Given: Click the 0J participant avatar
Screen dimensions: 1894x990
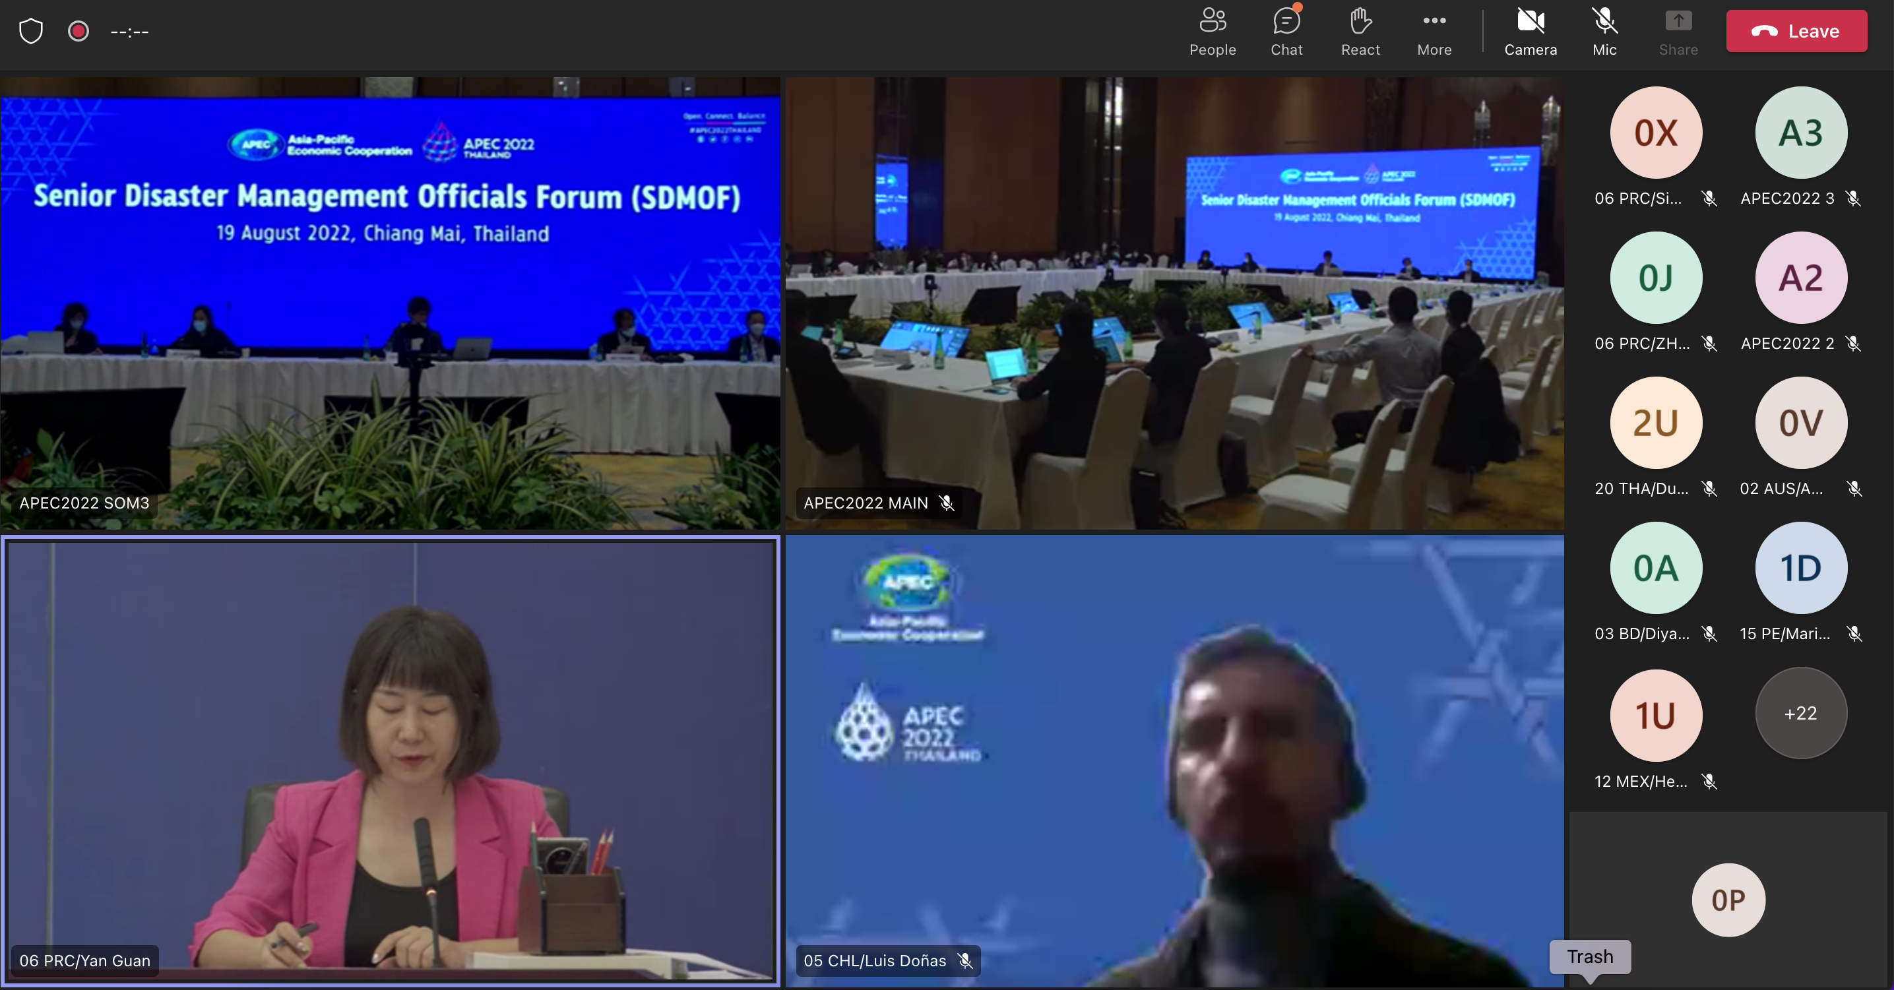Looking at the screenshot, I should coord(1656,278).
